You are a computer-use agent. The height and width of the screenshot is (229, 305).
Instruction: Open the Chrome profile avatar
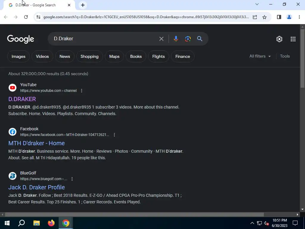[x=289, y=17]
